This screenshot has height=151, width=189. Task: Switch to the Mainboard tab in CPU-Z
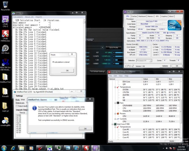[x=142, y=16]
